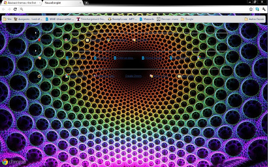Open the 'Google' bookmarks folder

[x=187, y=19]
